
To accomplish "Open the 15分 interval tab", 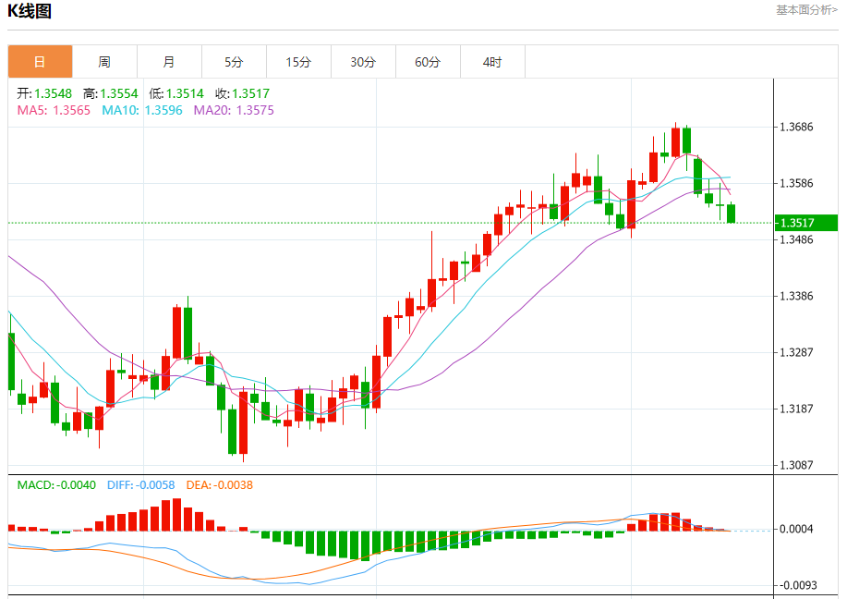I will [298, 62].
